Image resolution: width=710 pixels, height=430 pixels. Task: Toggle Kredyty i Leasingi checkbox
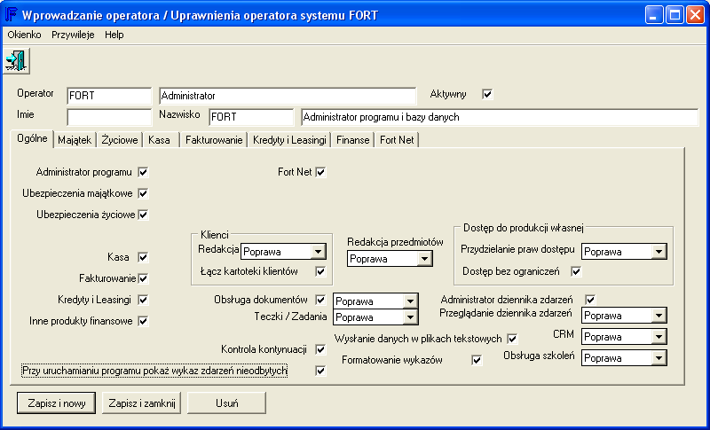pyautogui.click(x=143, y=300)
